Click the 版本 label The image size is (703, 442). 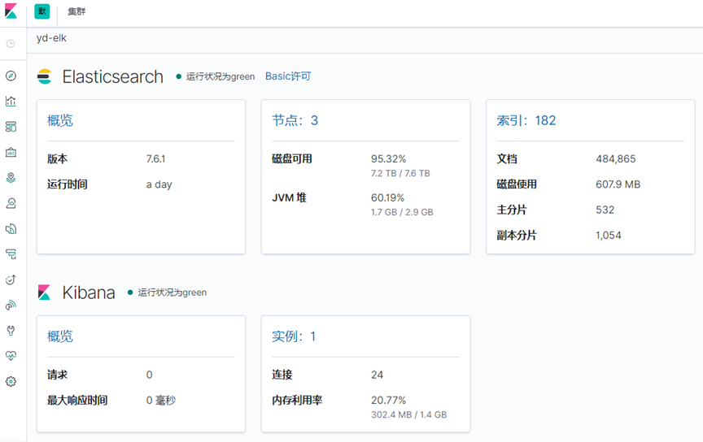pyautogui.click(x=58, y=159)
